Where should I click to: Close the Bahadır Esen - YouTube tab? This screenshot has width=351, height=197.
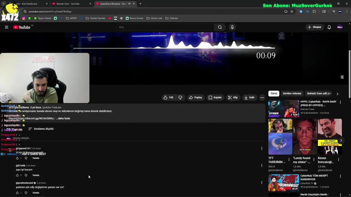coord(90,4)
